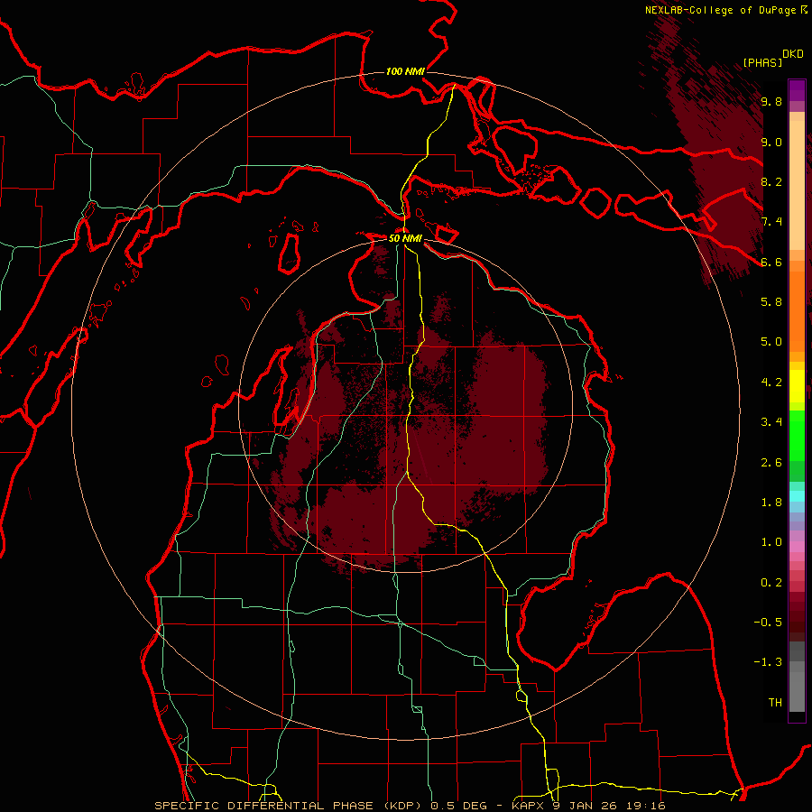812x812 pixels.
Task: Click the DKD product label
Action: click(x=793, y=54)
